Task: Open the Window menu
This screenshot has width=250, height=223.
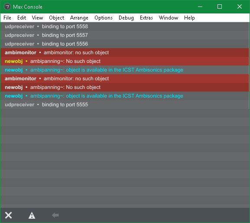Action: click(169, 18)
